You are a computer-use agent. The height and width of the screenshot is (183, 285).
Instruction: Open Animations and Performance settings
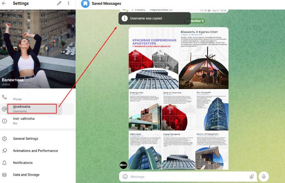pyautogui.click(x=35, y=150)
